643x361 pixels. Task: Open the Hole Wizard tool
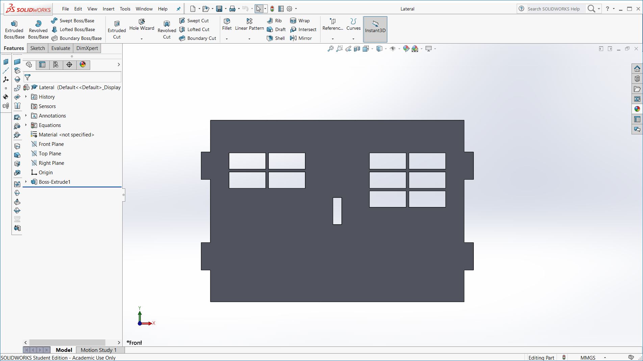click(x=142, y=25)
